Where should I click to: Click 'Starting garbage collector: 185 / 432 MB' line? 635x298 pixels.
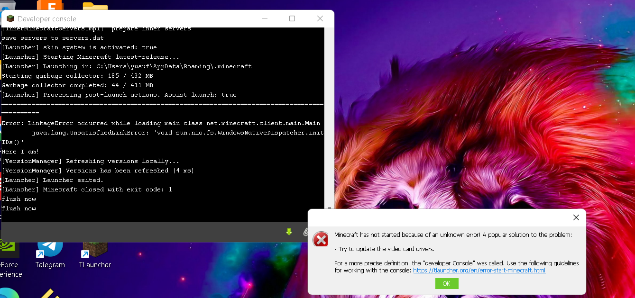77,76
